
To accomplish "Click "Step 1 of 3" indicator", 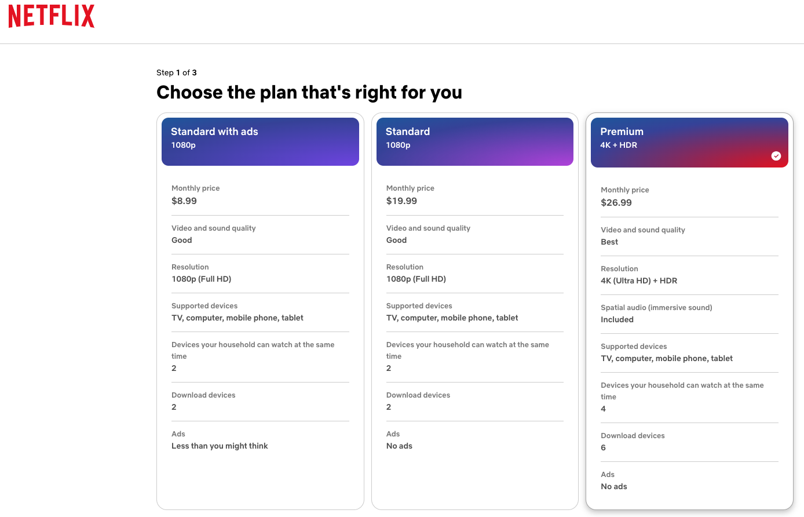I will [x=177, y=72].
